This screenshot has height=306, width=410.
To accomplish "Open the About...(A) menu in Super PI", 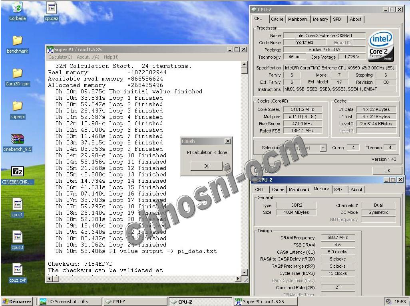I will [88, 57].
